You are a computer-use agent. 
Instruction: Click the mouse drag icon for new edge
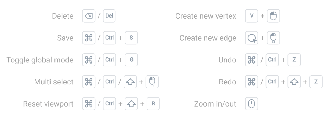tap(273, 38)
